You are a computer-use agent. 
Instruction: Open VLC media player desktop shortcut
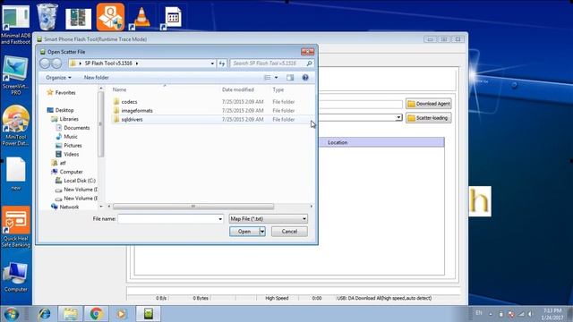[x=141, y=17]
